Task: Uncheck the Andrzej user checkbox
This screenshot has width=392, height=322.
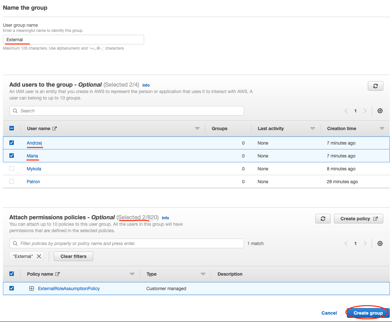Action: click(12, 143)
